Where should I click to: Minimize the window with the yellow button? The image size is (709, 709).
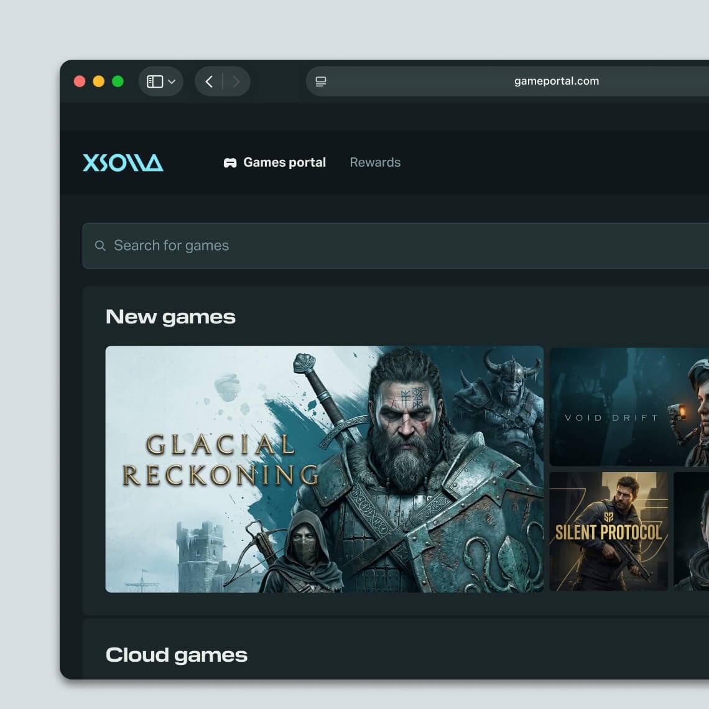[x=98, y=81]
